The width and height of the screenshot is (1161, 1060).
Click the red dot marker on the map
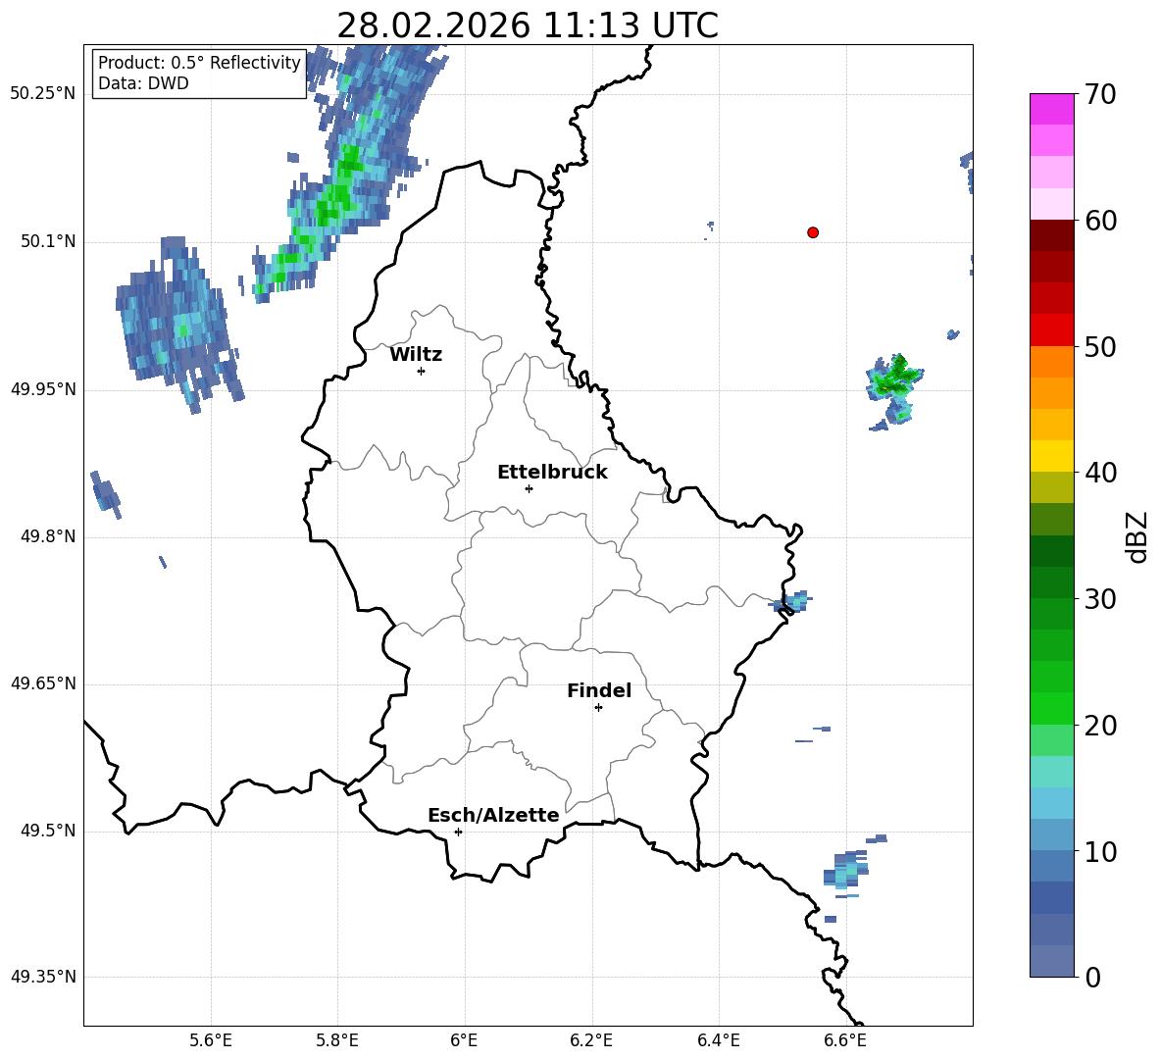(813, 232)
